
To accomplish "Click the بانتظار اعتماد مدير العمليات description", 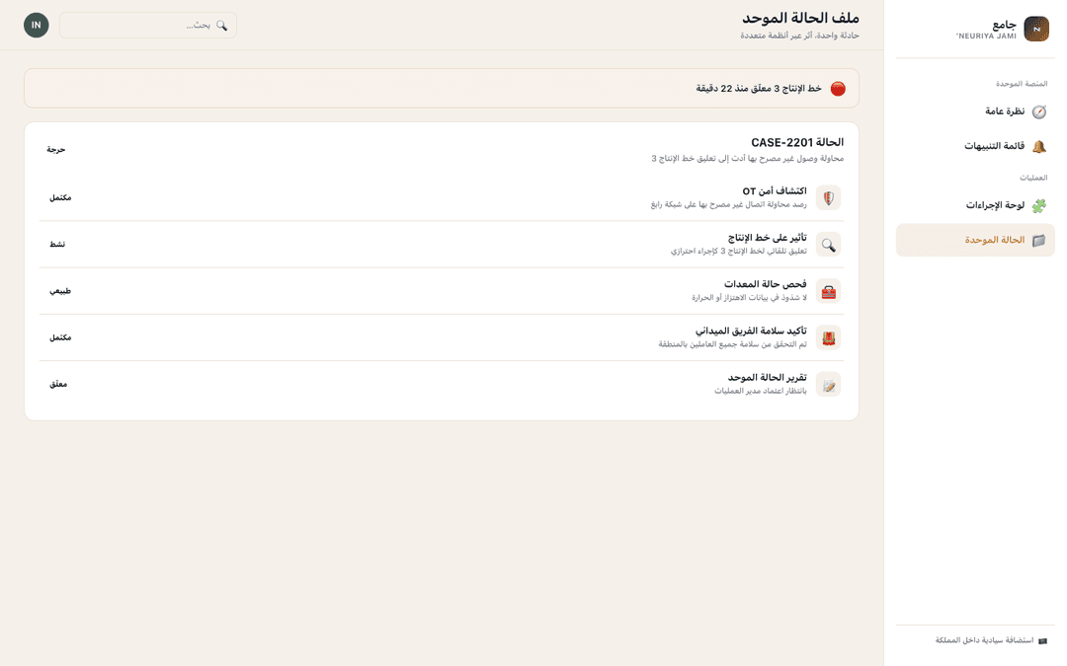I will coord(760,391).
